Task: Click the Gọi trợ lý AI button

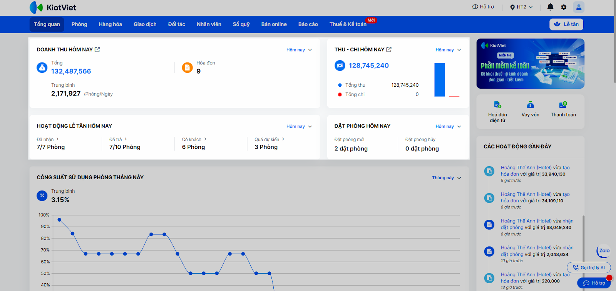Action: 589,267
